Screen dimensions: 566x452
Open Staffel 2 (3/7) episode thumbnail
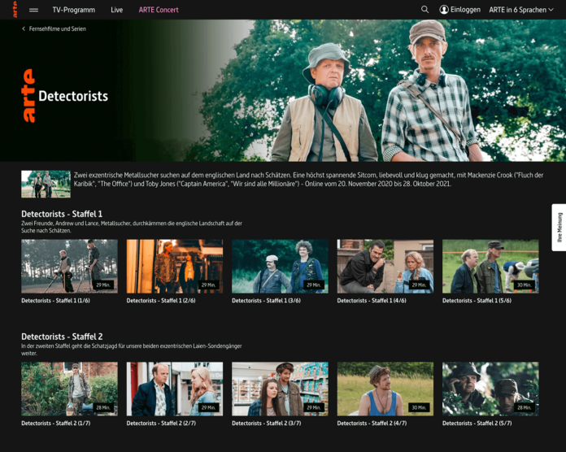280,389
